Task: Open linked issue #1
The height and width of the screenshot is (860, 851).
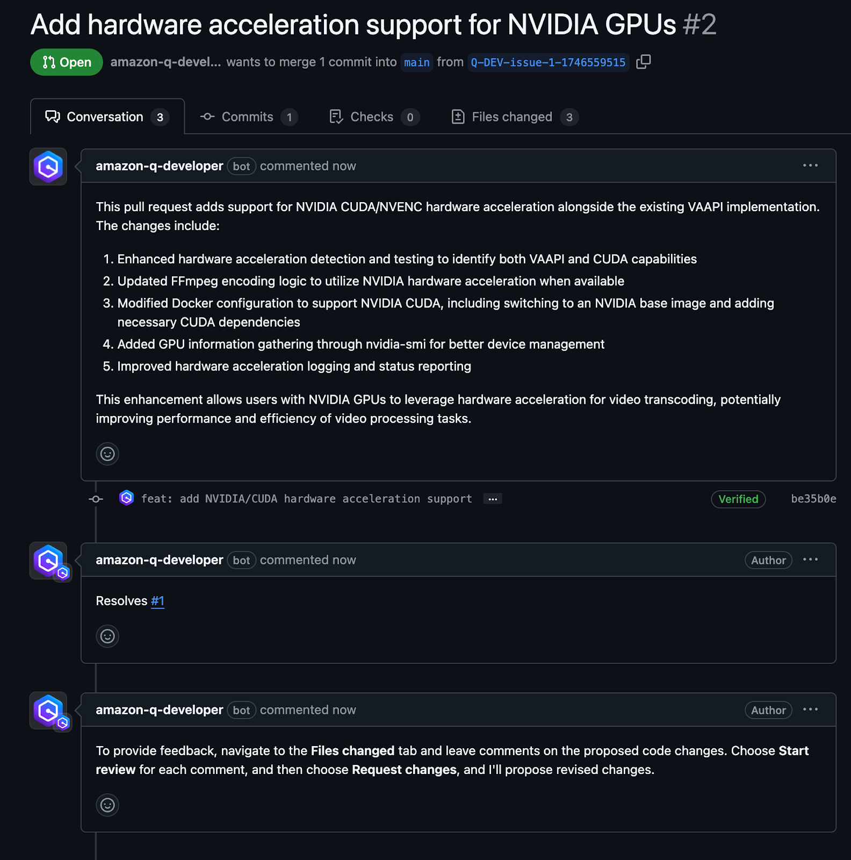Action: pyautogui.click(x=157, y=601)
